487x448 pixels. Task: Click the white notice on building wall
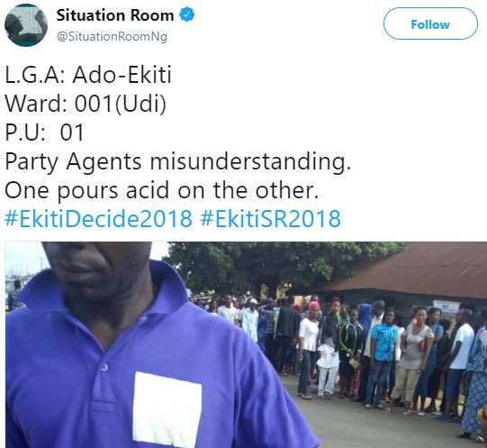point(446,306)
